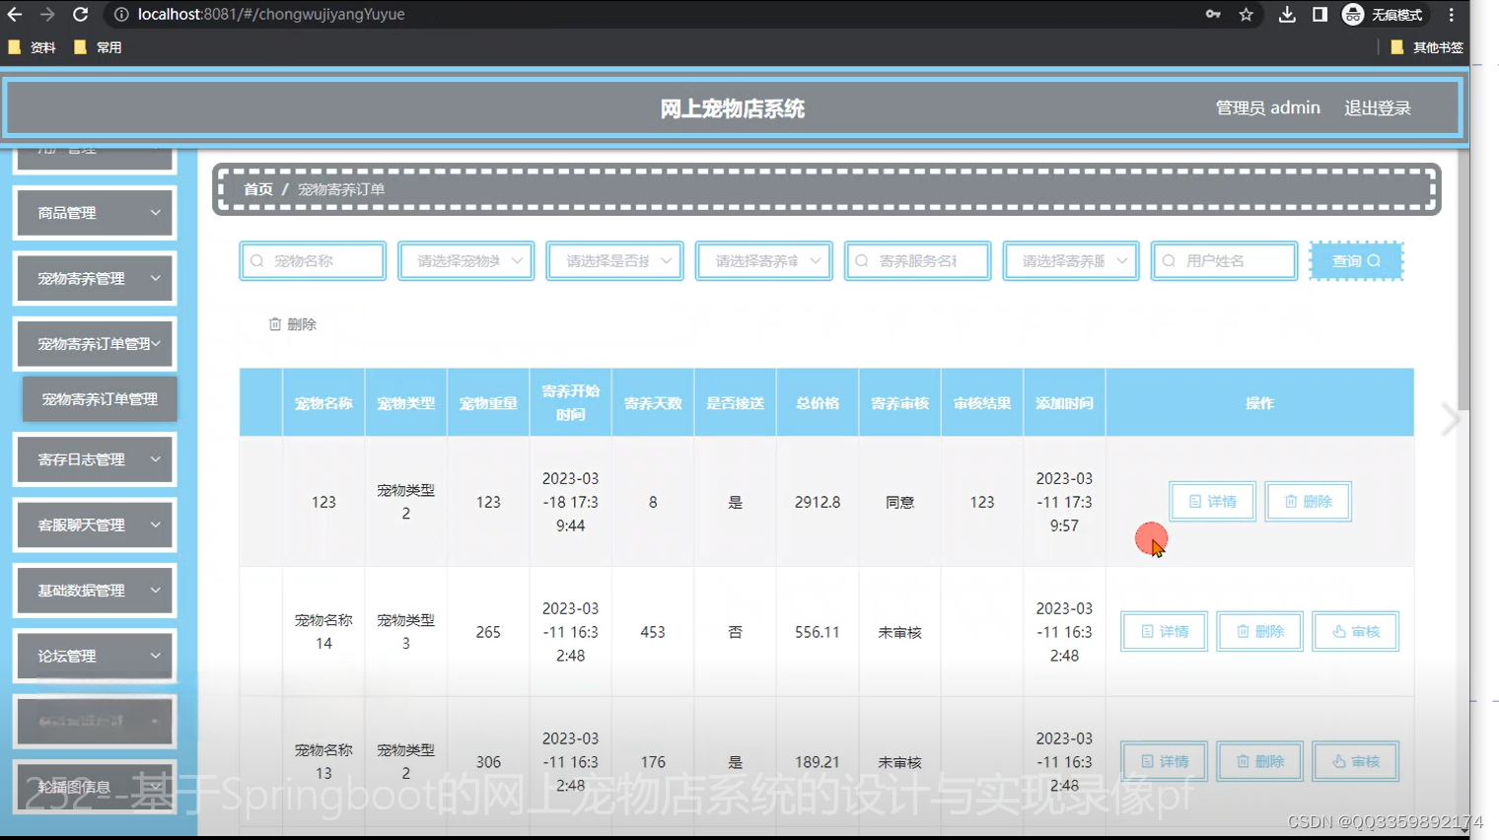This screenshot has width=1499, height=840.
Task: Click total price cell 2912.8
Action: coord(818,502)
